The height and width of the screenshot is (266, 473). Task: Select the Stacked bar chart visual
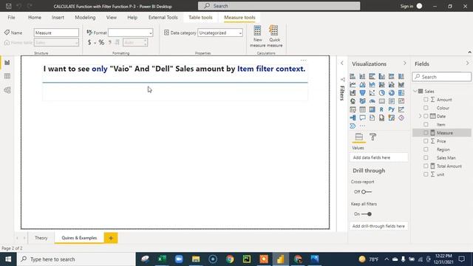[x=353, y=76]
